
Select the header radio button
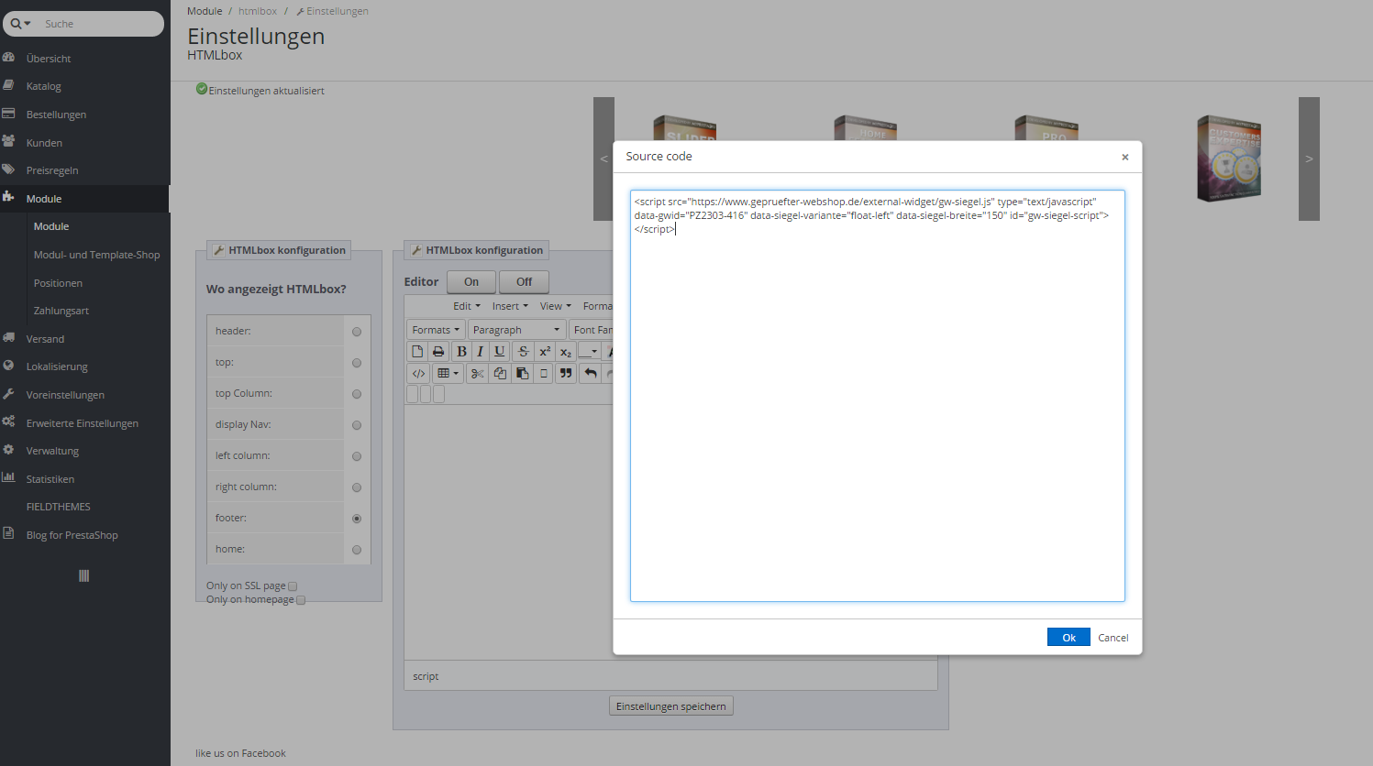click(357, 332)
